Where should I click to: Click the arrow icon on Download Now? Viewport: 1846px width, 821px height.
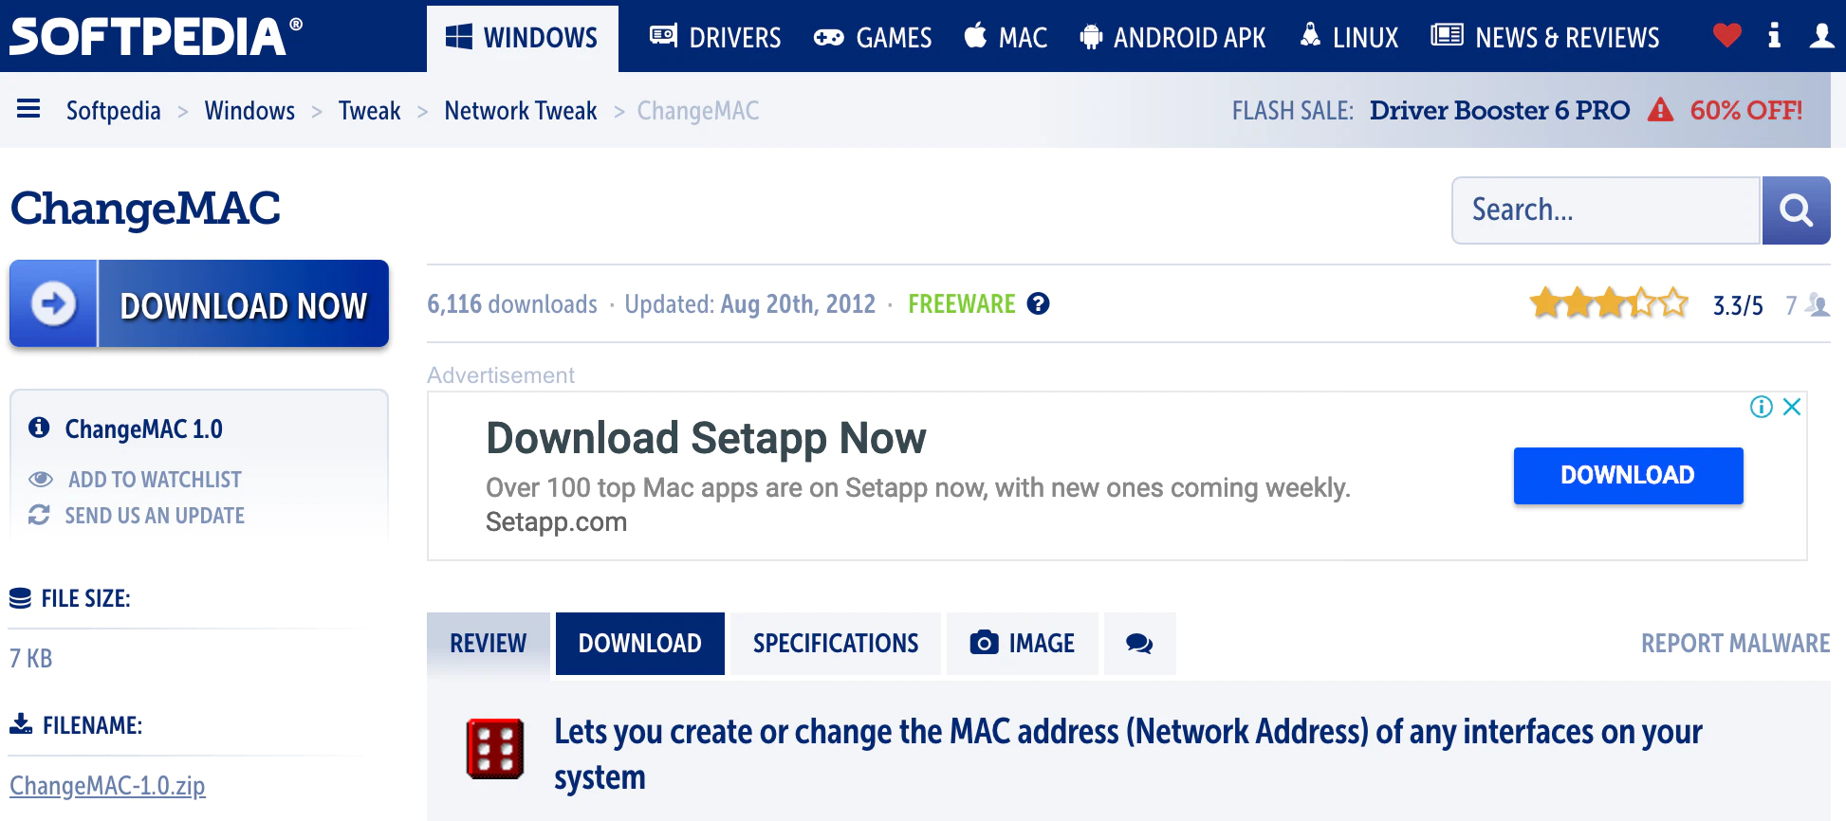53,303
